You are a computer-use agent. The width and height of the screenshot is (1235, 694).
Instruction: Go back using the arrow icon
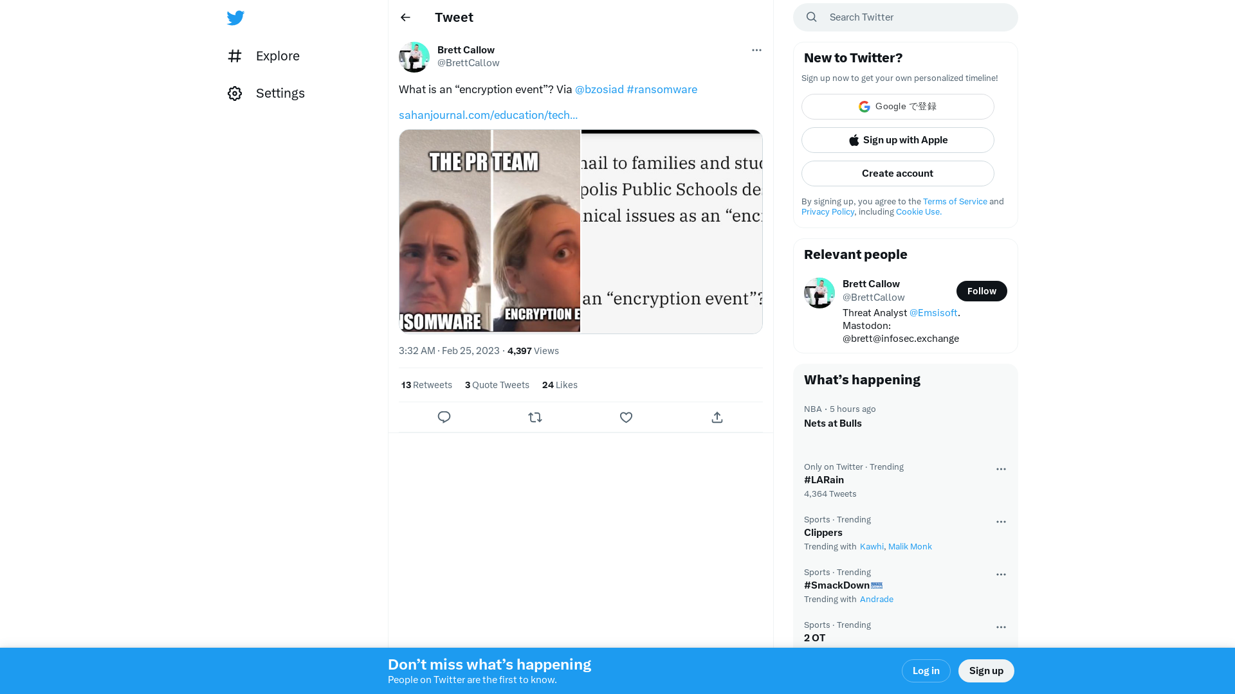pos(405,17)
